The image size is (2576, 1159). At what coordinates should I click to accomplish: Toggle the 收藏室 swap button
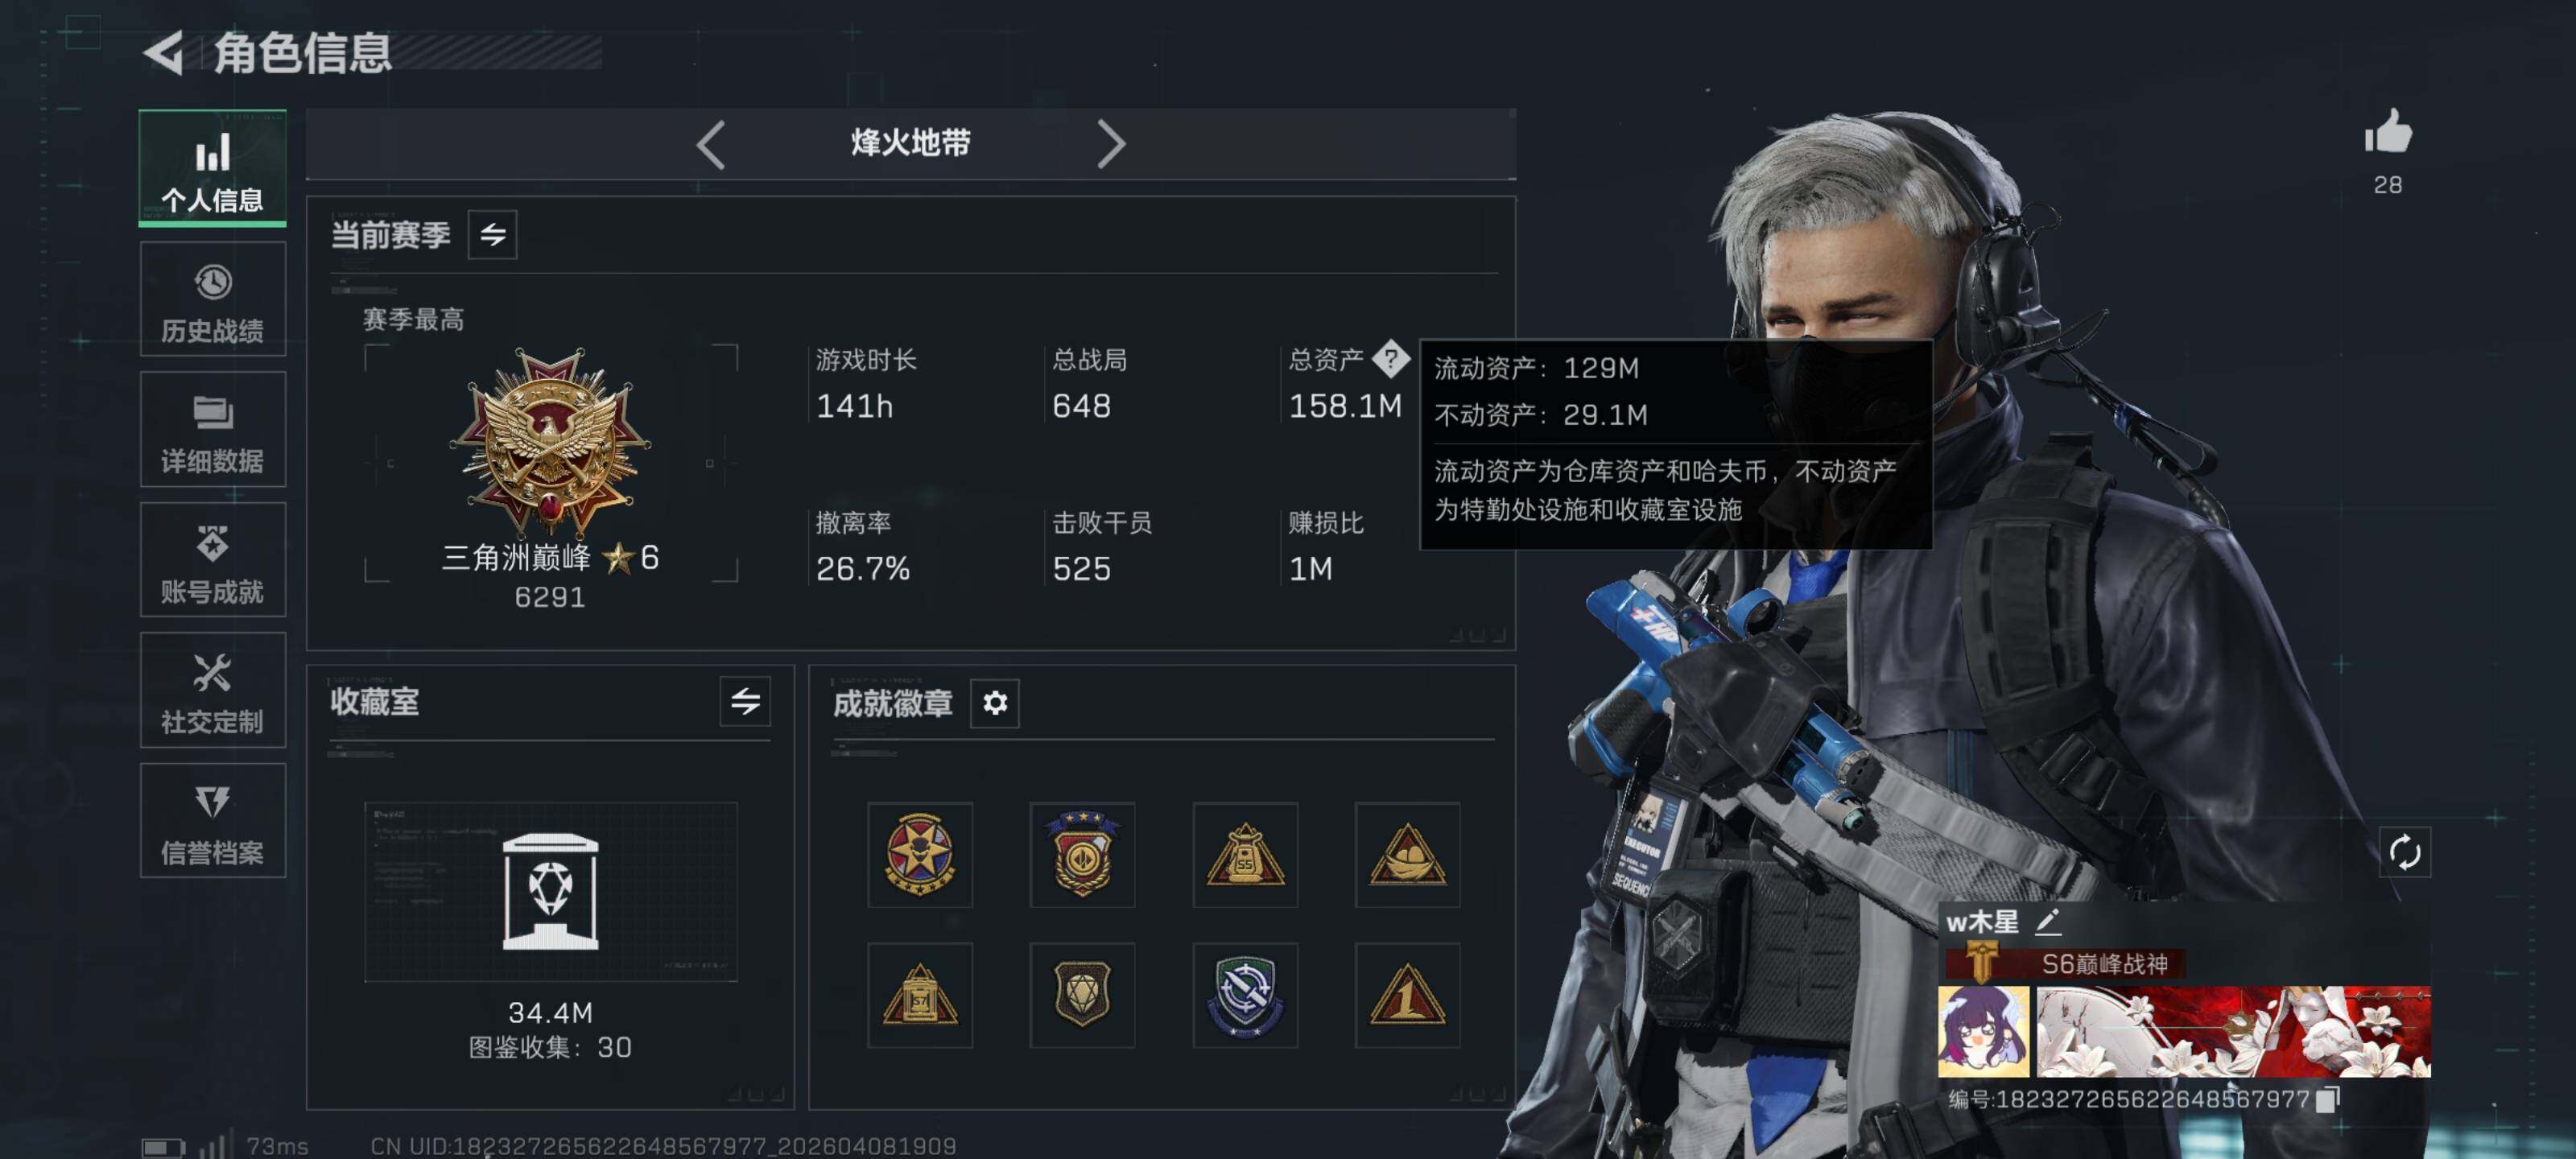[745, 701]
